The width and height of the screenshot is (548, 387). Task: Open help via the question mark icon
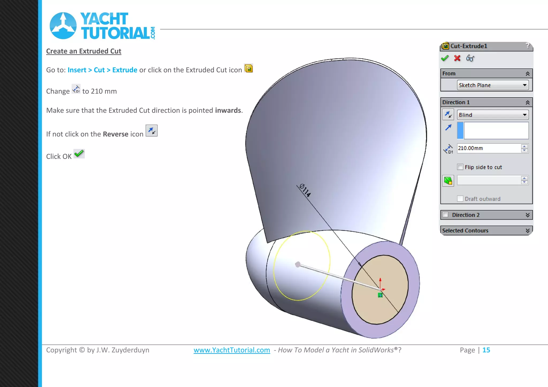pyautogui.click(x=527, y=46)
